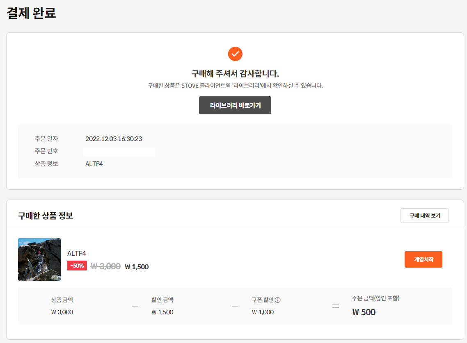The image size is (467, 343).
Task: Click the equals sign before order total
Action: (x=336, y=306)
